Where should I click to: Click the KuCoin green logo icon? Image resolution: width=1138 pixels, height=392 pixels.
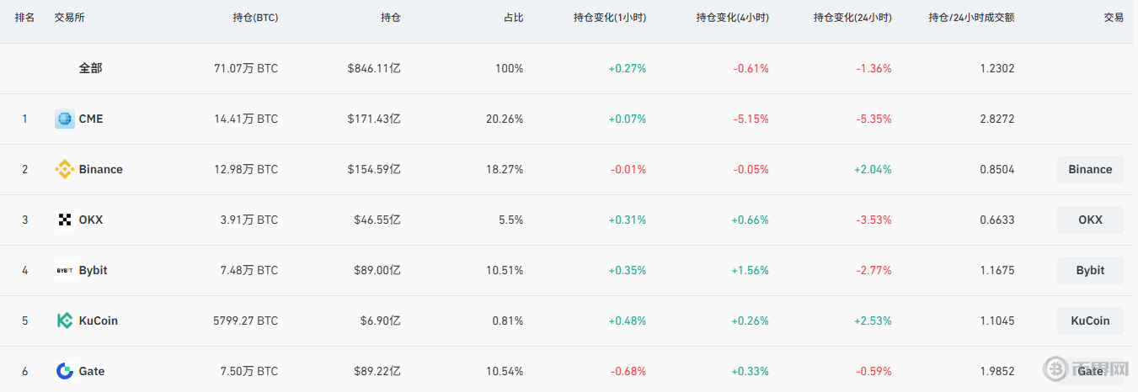[x=65, y=321]
